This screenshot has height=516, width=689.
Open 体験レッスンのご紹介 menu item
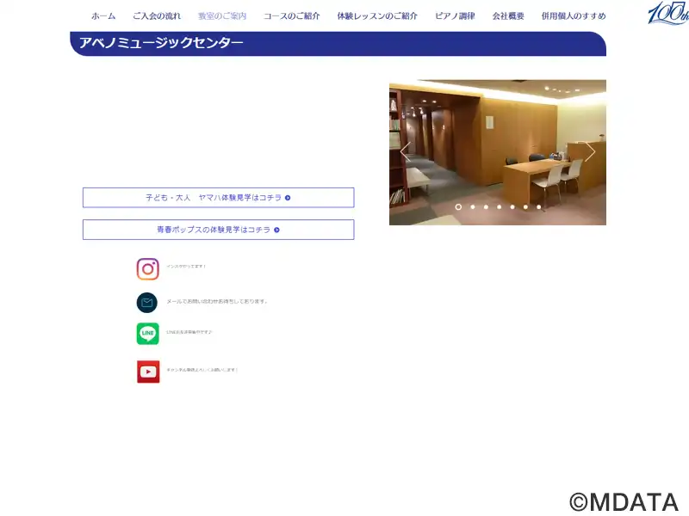[377, 16]
